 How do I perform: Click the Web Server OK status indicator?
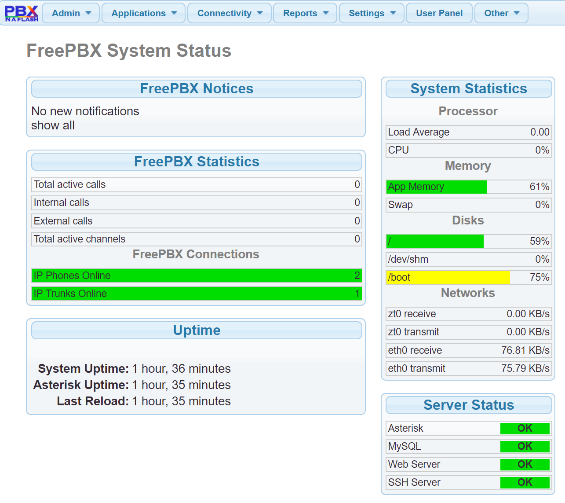coord(525,465)
